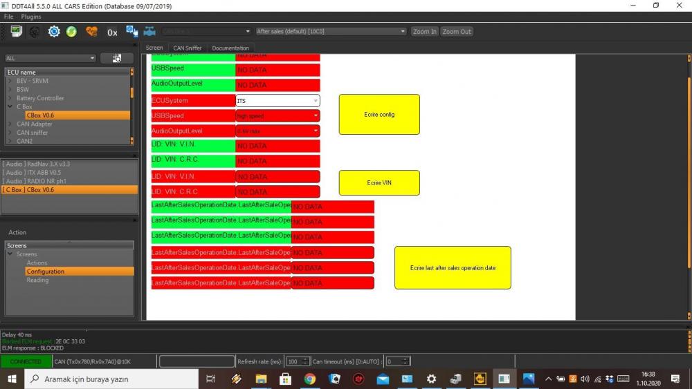This screenshot has width=692, height=389.
Task: Click the Refresh rate (ms) field
Action: point(298,361)
